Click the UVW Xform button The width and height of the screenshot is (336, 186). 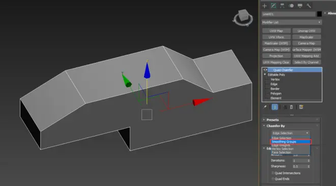point(276,37)
